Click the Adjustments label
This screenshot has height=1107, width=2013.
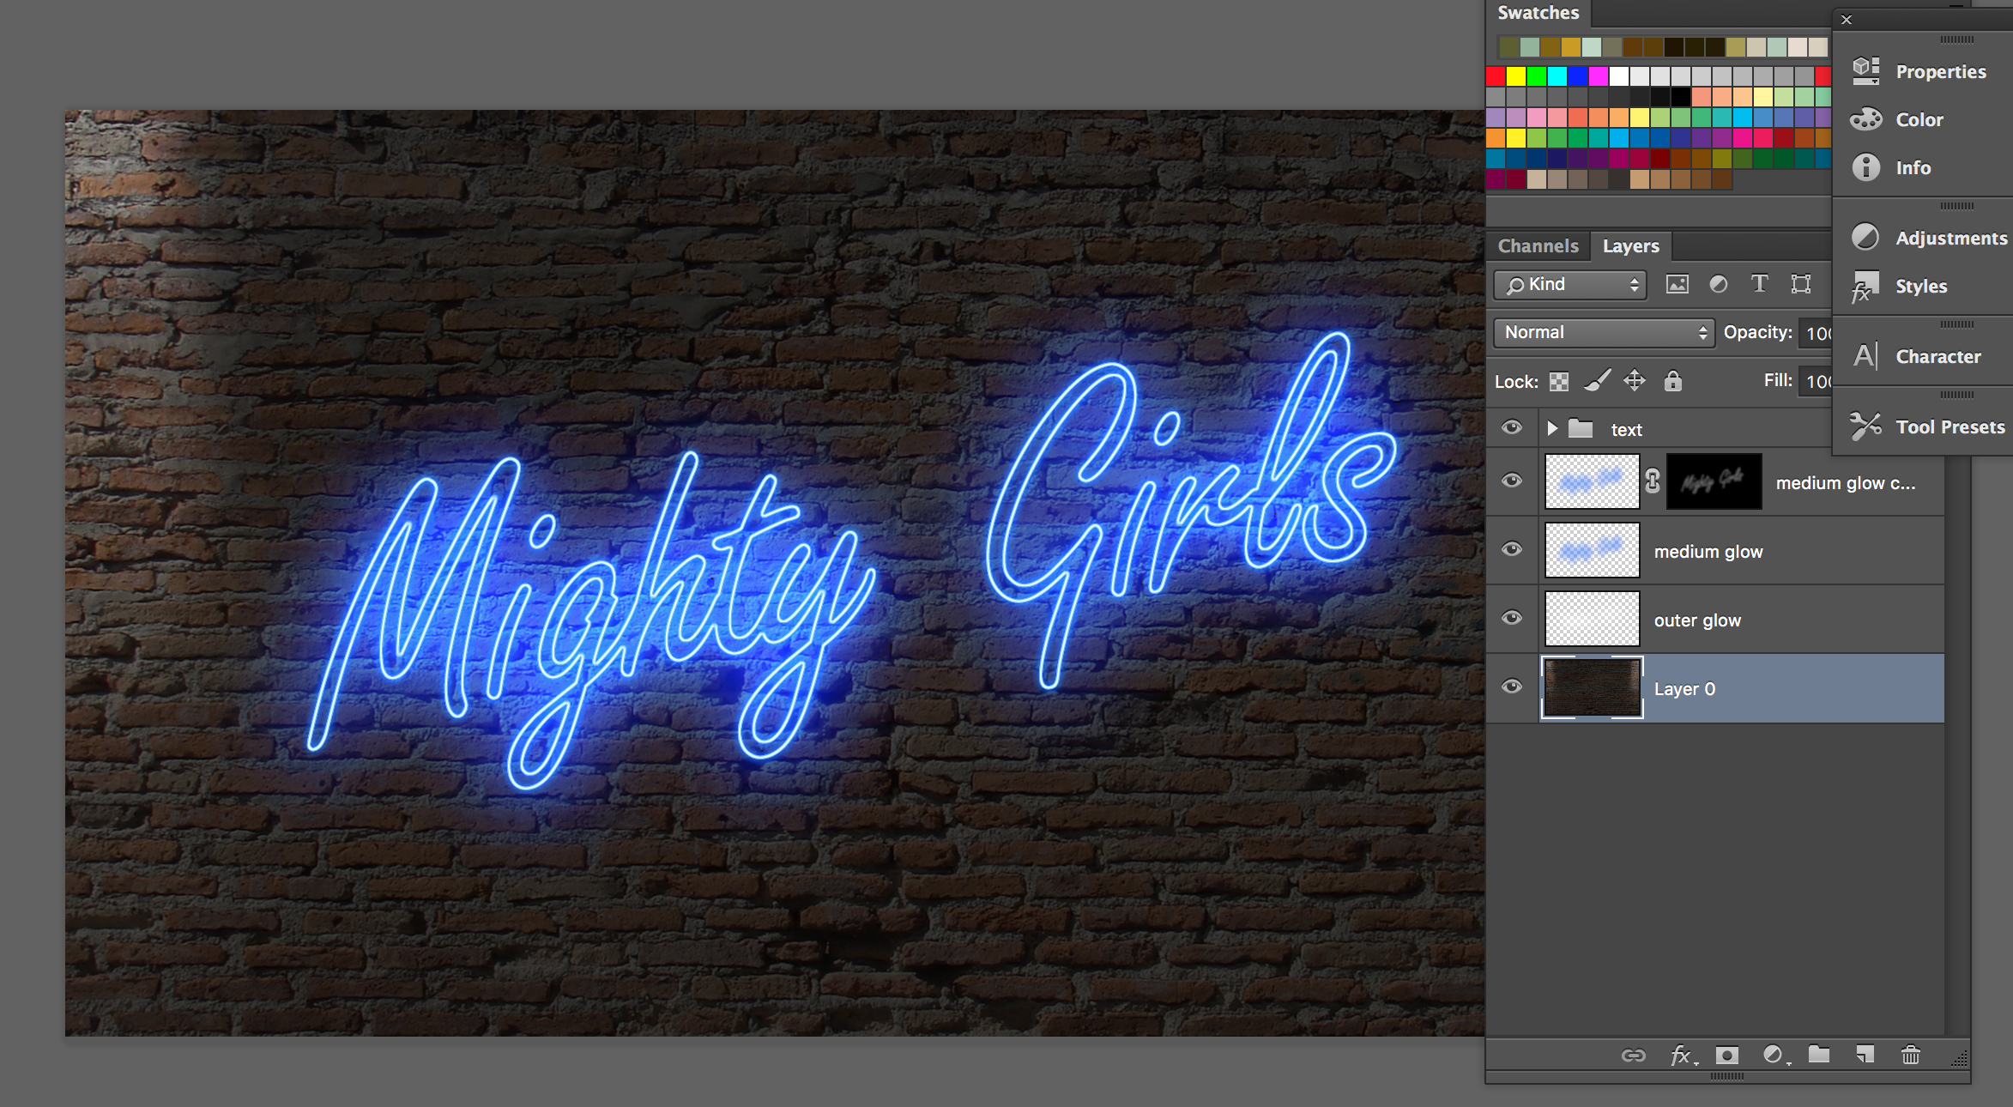tap(1951, 238)
